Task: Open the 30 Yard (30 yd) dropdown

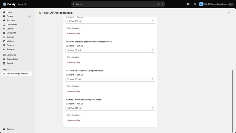Action: pos(110,108)
